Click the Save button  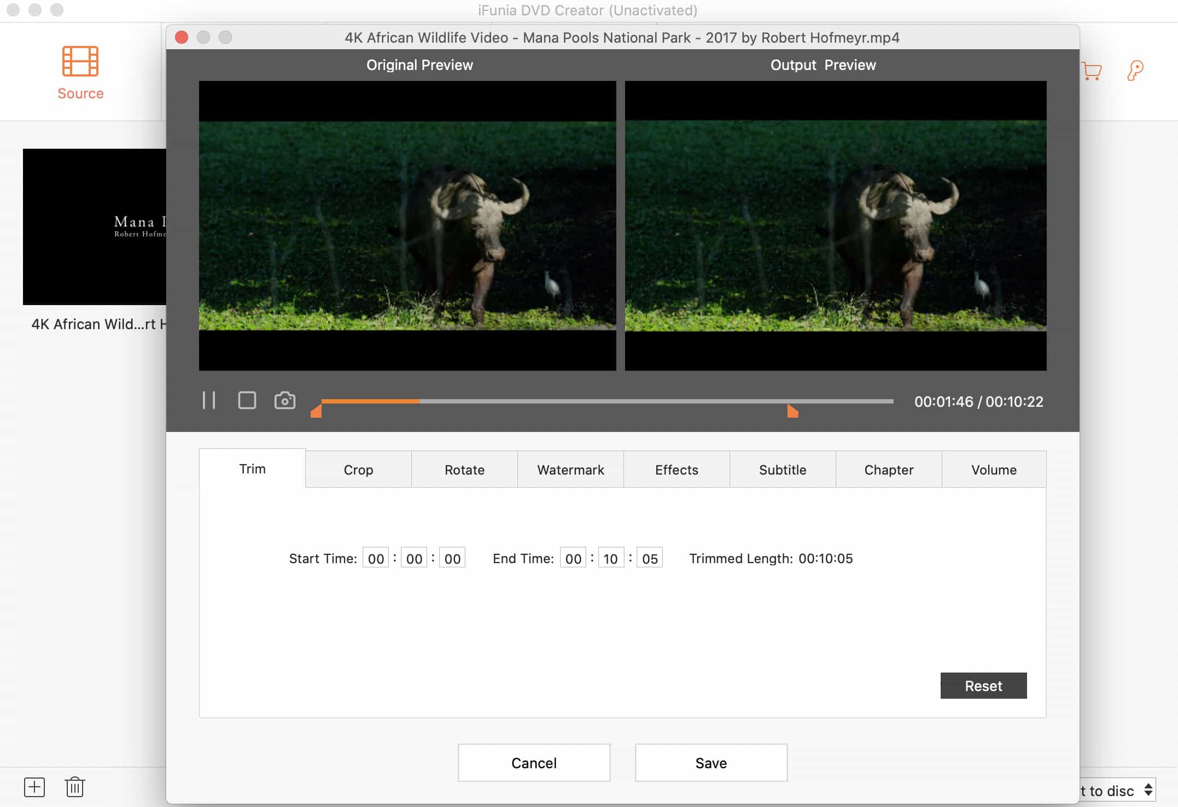pos(711,763)
